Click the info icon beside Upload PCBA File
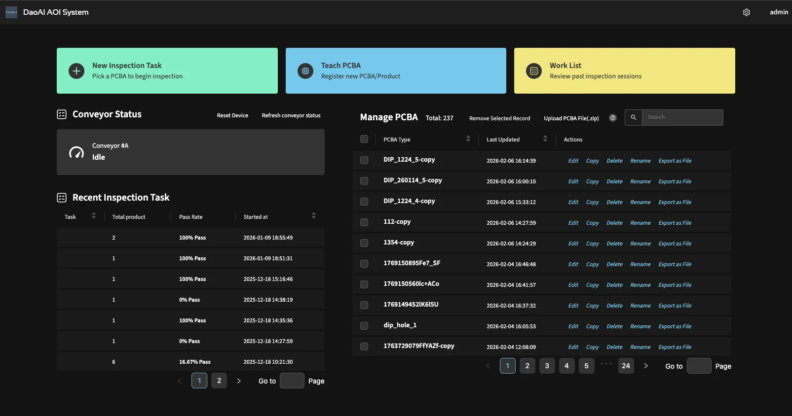The height and width of the screenshot is (416, 792). point(613,118)
